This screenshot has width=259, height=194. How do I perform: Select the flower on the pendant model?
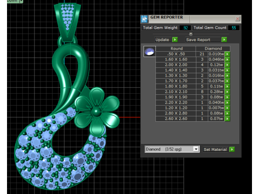(97, 112)
